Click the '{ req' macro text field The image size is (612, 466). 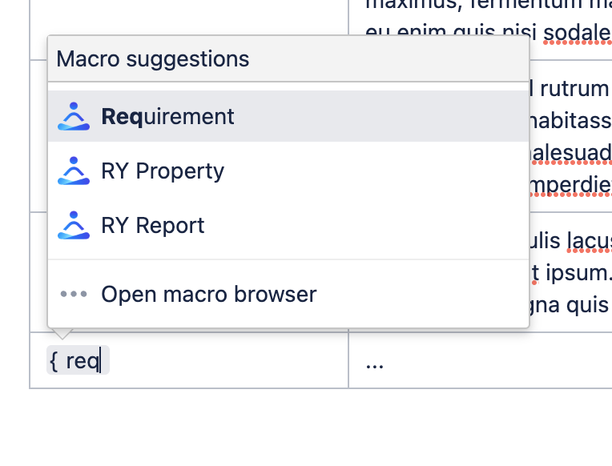pyautogui.click(x=78, y=361)
